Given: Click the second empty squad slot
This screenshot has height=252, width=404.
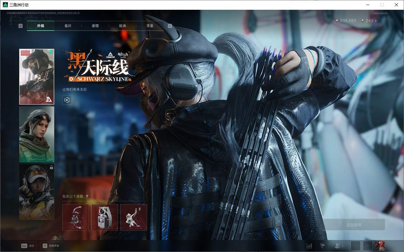Looking at the screenshot, I should tap(368, 246).
